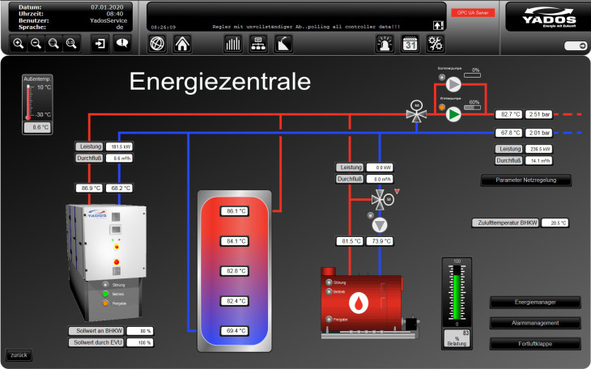Click red triangle next to boiler mixing valve

point(397,191)
